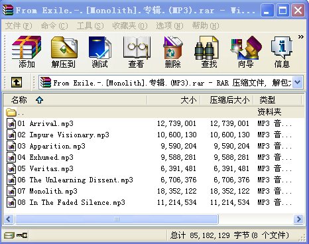Click the 测试 (Test) toolbar icon
Screen dimensions: 309x244
(x=100, y=52)
